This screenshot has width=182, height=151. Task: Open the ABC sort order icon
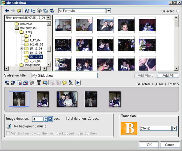pos(39,11)
